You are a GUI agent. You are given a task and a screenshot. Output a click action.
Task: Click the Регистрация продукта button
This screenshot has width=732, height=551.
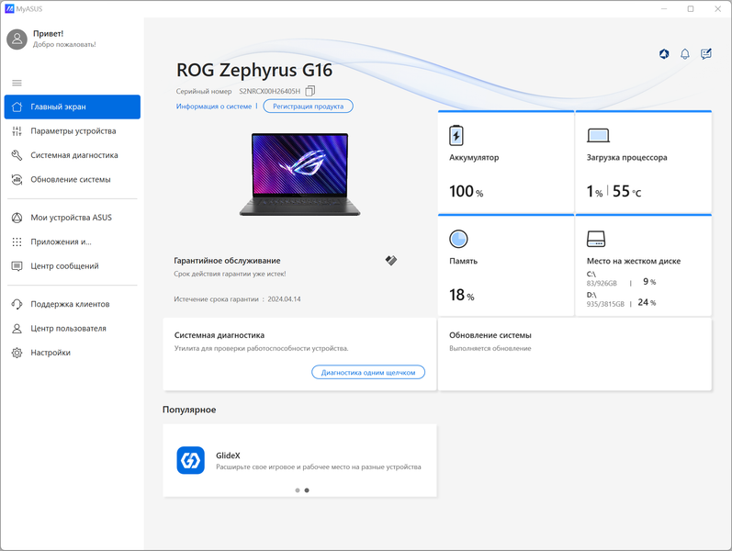[308, 107]
